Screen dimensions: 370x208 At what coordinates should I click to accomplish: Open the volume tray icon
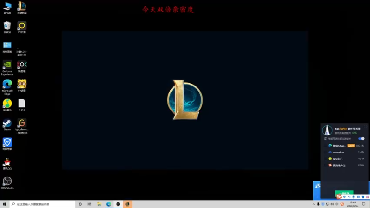tap(332, 204)
